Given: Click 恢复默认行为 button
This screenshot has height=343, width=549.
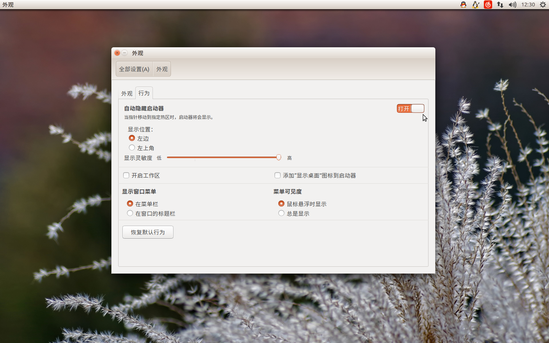Looking at the screenshot, I should 148,232.
